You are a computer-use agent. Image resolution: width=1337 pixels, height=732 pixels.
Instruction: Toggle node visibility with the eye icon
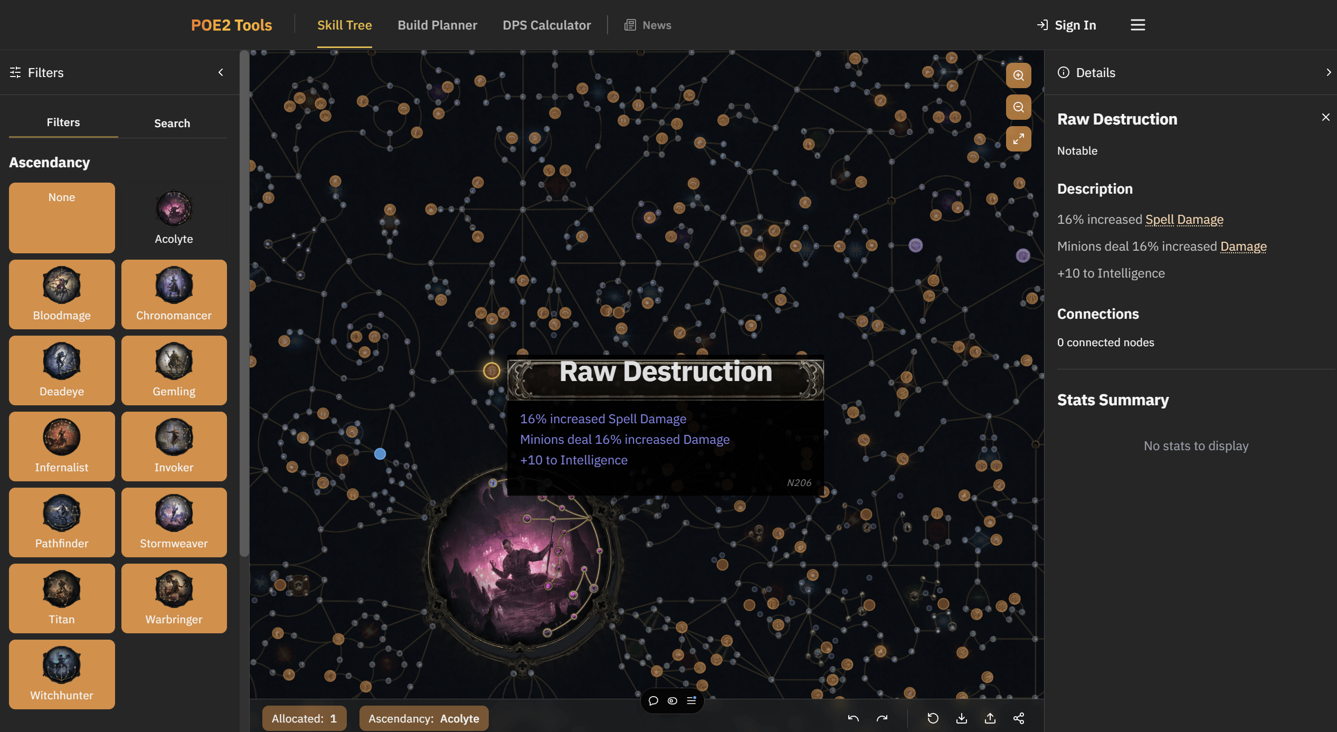tap(672, 701)
